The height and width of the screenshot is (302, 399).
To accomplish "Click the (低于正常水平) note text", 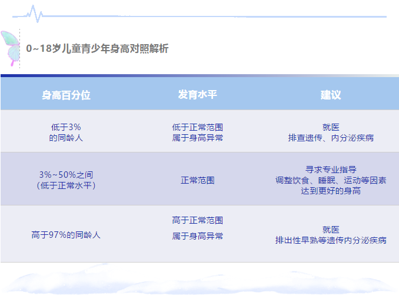I will [66, 185].
